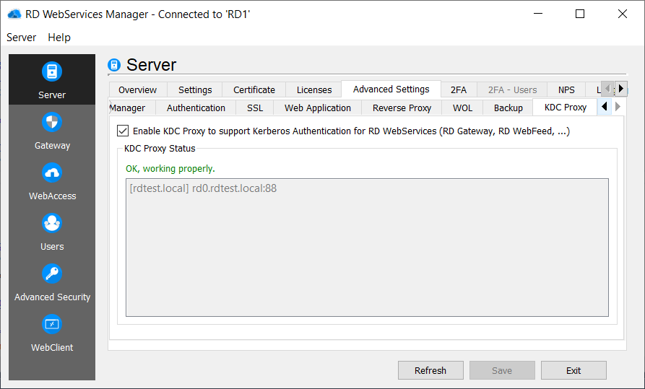This screenshot has height=389, width=645.
Task: Switch to the Certificate tab
Action: [x=254, y=89]
